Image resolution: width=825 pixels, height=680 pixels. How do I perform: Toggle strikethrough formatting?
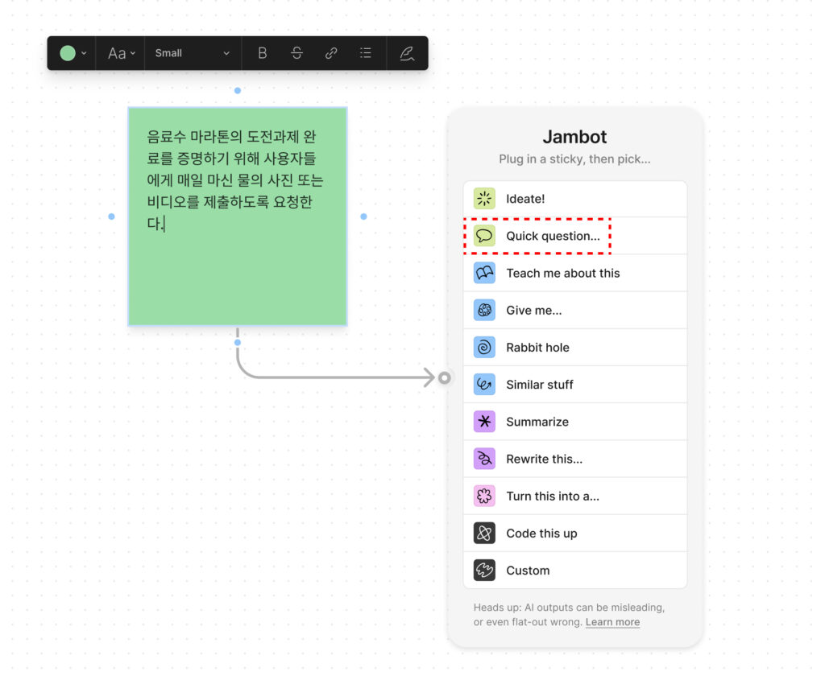(296, 53)
